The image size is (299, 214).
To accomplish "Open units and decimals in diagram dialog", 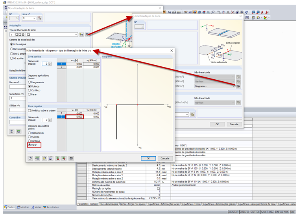I will [x=37, y=158].
